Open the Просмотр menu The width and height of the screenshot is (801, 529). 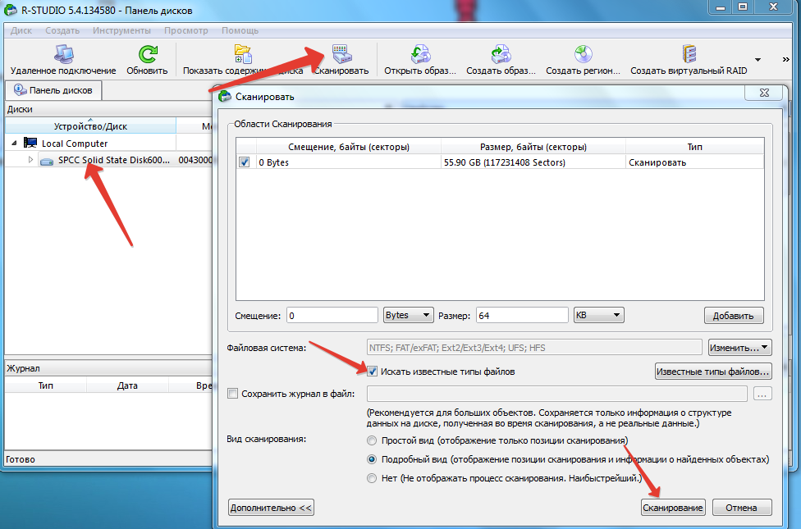tap(186, 30)
